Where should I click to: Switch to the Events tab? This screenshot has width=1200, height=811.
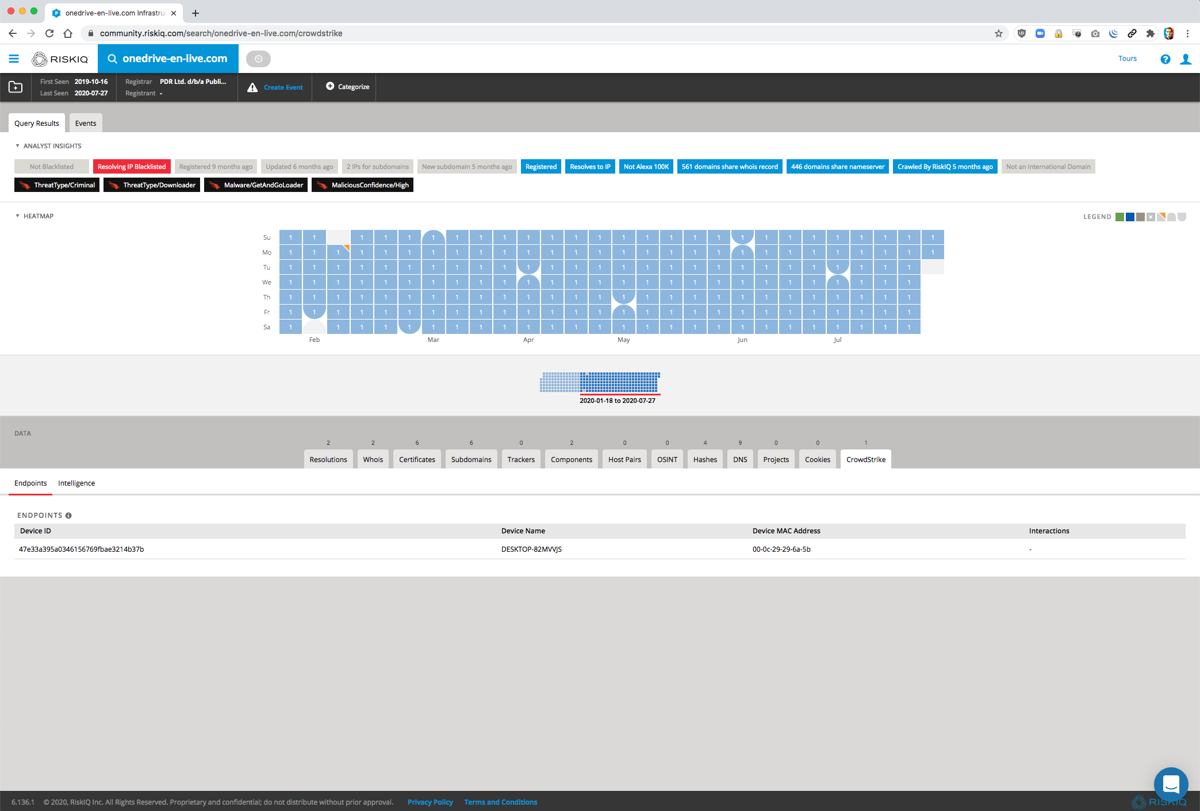86,123
